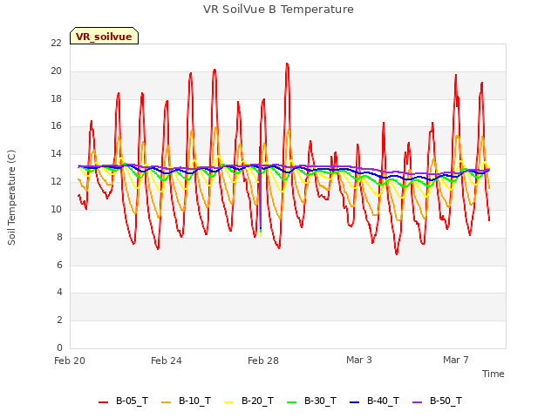Click the vertical purple spike near Feb 28
Viewport: 558px width, 418px height.
pos(261,199)
